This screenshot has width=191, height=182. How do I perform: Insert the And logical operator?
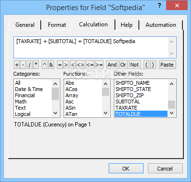click(x=112, y=65)
